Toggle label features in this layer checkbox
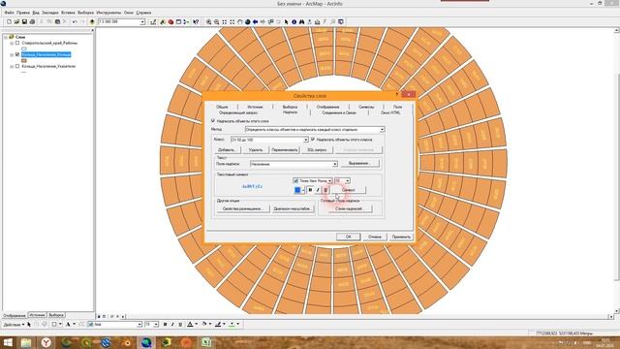Screen dimensions: 620x349 (x=213, y=120)
